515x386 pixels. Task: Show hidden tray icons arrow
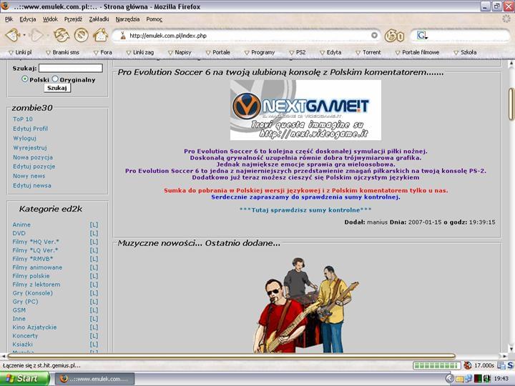449,379
